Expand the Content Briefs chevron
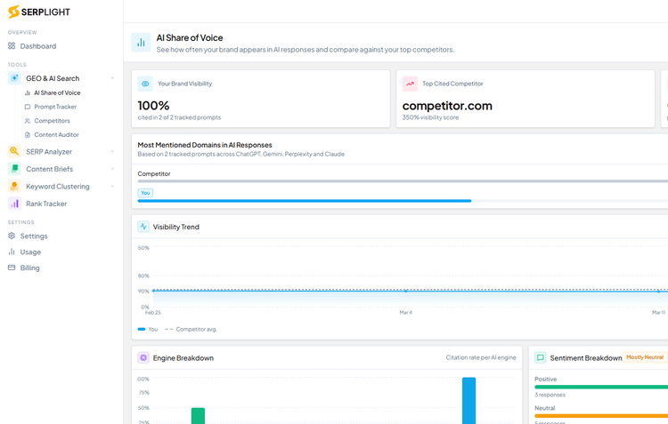The height and width of the screenshot is (424, 668). 112,169
